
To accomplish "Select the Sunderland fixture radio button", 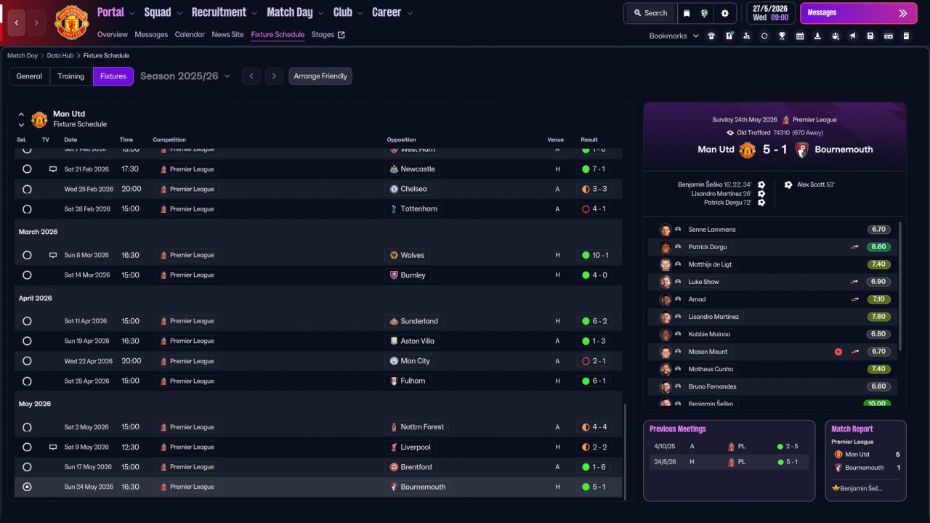I will pyautogui.click(x=27, y=321).
